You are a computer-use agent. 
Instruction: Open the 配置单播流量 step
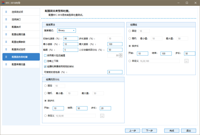pyautogui.click(x=21, y=64)
